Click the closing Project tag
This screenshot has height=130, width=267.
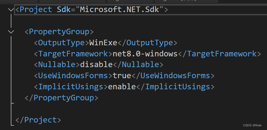click(x=38, y=120)
